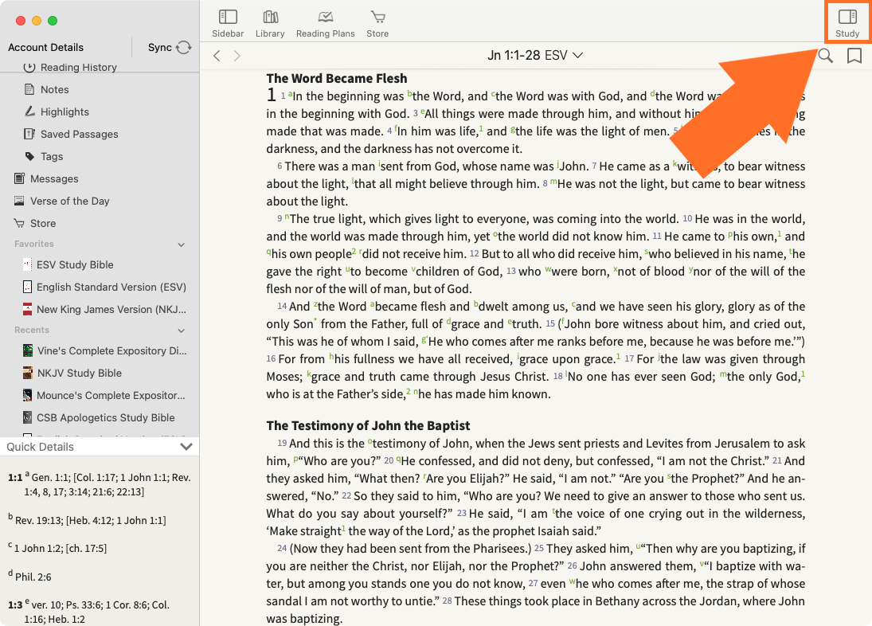This screenshot has height=626, width=872.
Task: Click verse number 24 in the passage
Action: pyautogui.click(x=282, y=548)
